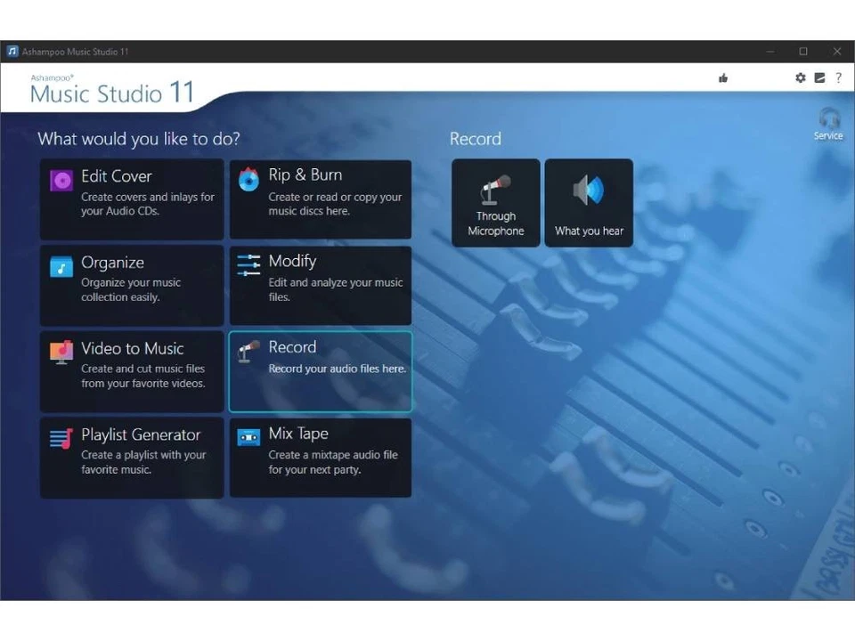The height and width of the screenshot is (641, 855).
Task: Click the Music Studio 11 logo
Action: tap(112, 90)
